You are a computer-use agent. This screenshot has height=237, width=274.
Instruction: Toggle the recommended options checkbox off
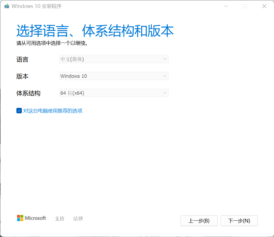coord(19,111)
